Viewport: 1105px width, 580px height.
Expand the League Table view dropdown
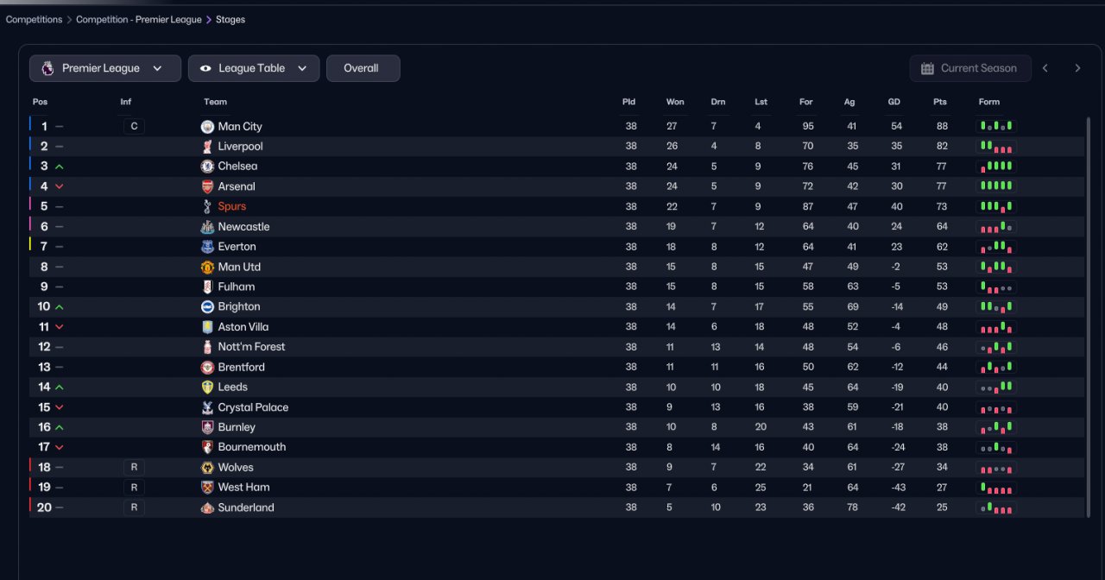(x=254, y=68)
